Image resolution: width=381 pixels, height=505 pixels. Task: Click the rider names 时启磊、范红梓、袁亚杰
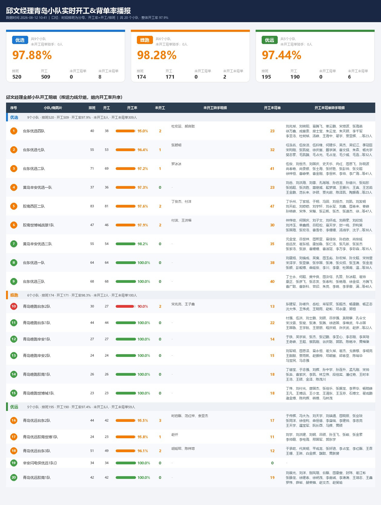(x=190, y=416)
